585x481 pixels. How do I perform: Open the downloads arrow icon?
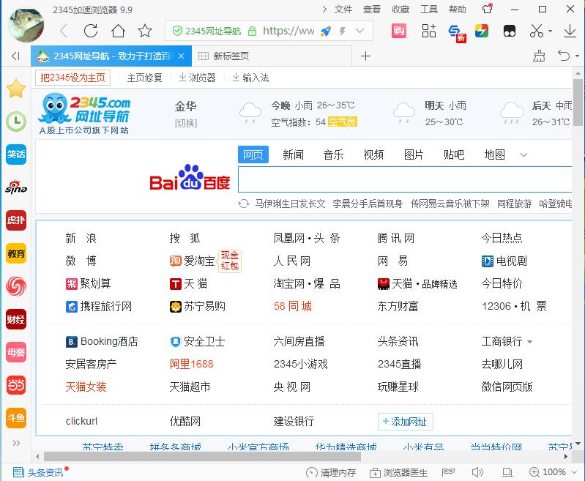pos(570,31)
